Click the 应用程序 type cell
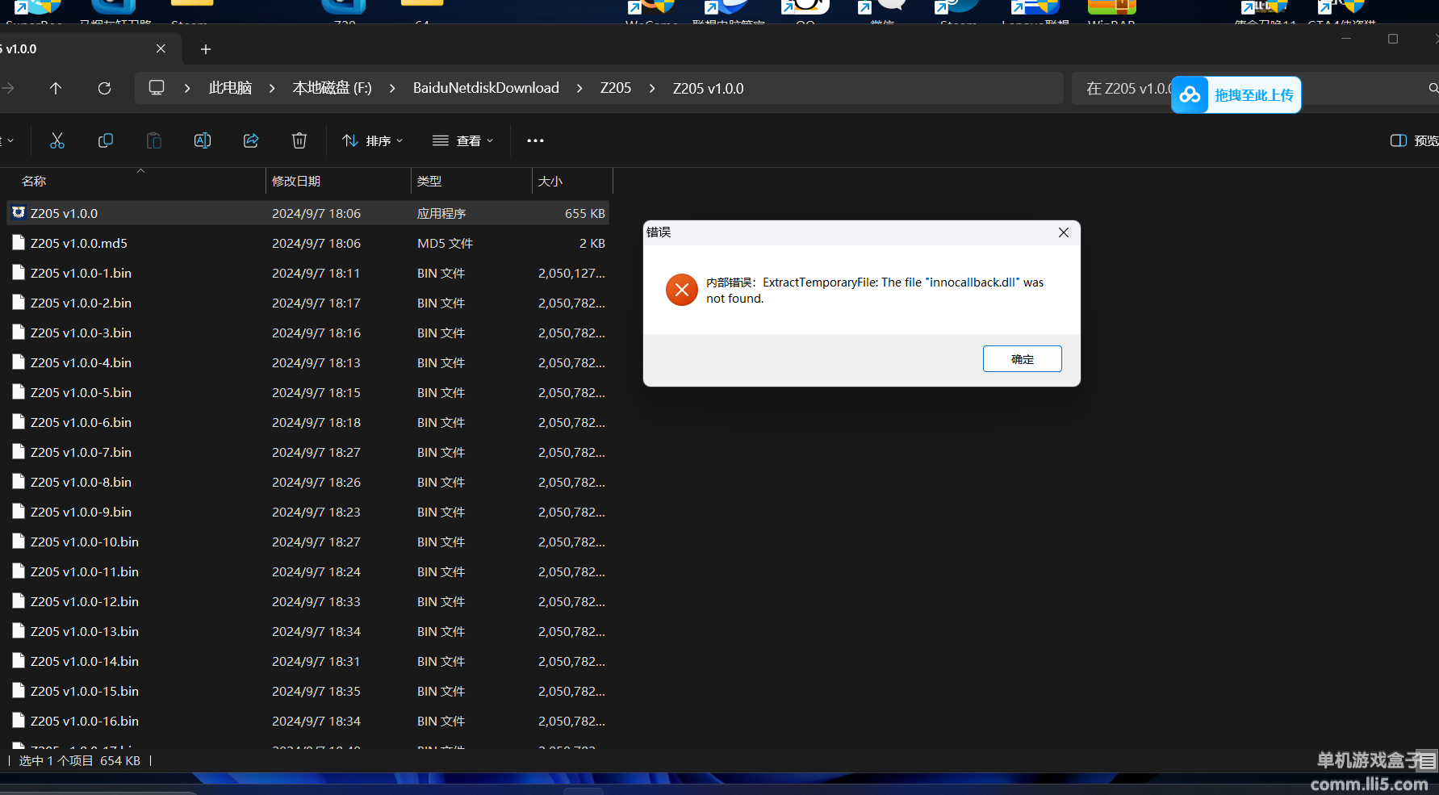 pos(441,213)
